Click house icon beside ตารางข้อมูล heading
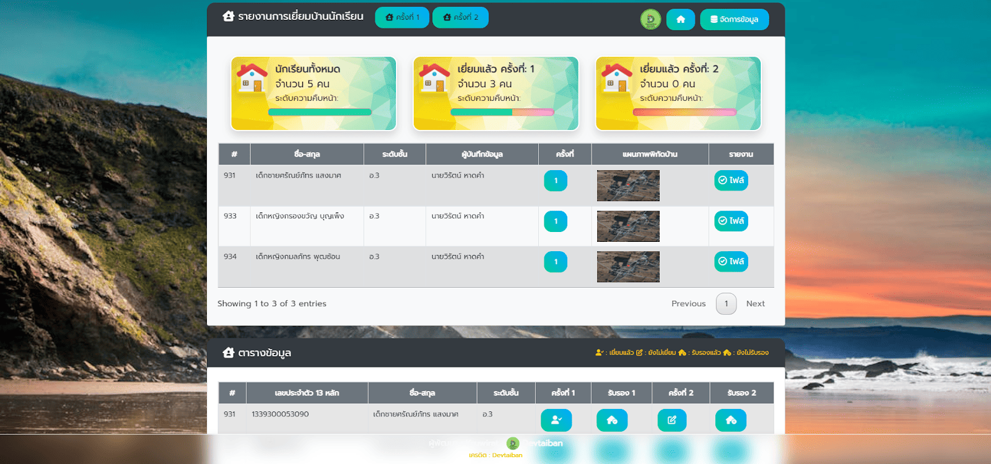The height and width of the screenshot is (464, 991). [x=229, y=353]
